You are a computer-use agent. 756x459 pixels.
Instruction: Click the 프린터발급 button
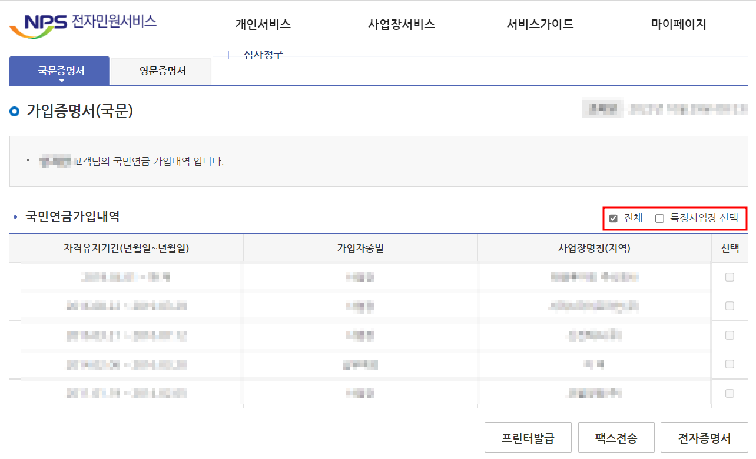[x=528, y=437]
